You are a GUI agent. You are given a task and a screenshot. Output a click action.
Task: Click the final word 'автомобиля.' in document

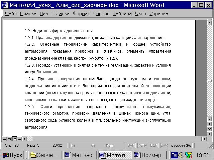pos(36,127)
